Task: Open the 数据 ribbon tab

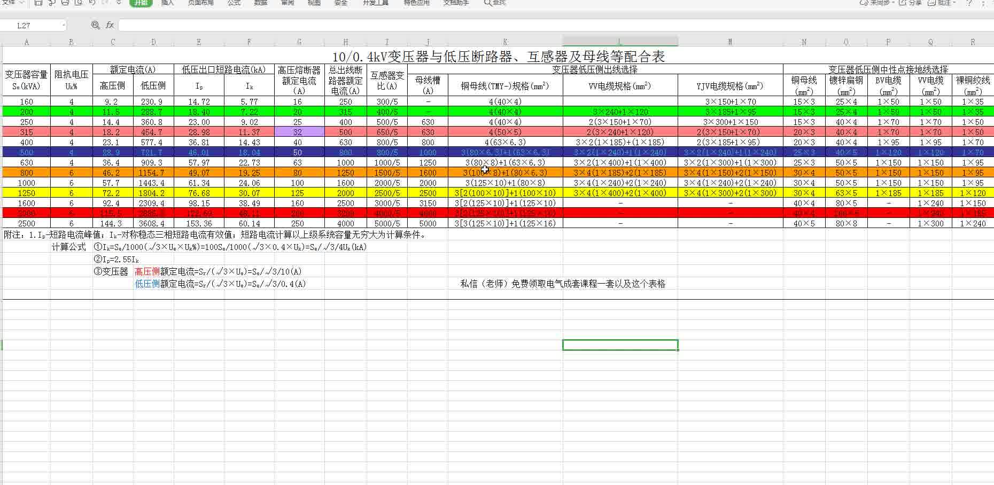Action: (261, 3)
